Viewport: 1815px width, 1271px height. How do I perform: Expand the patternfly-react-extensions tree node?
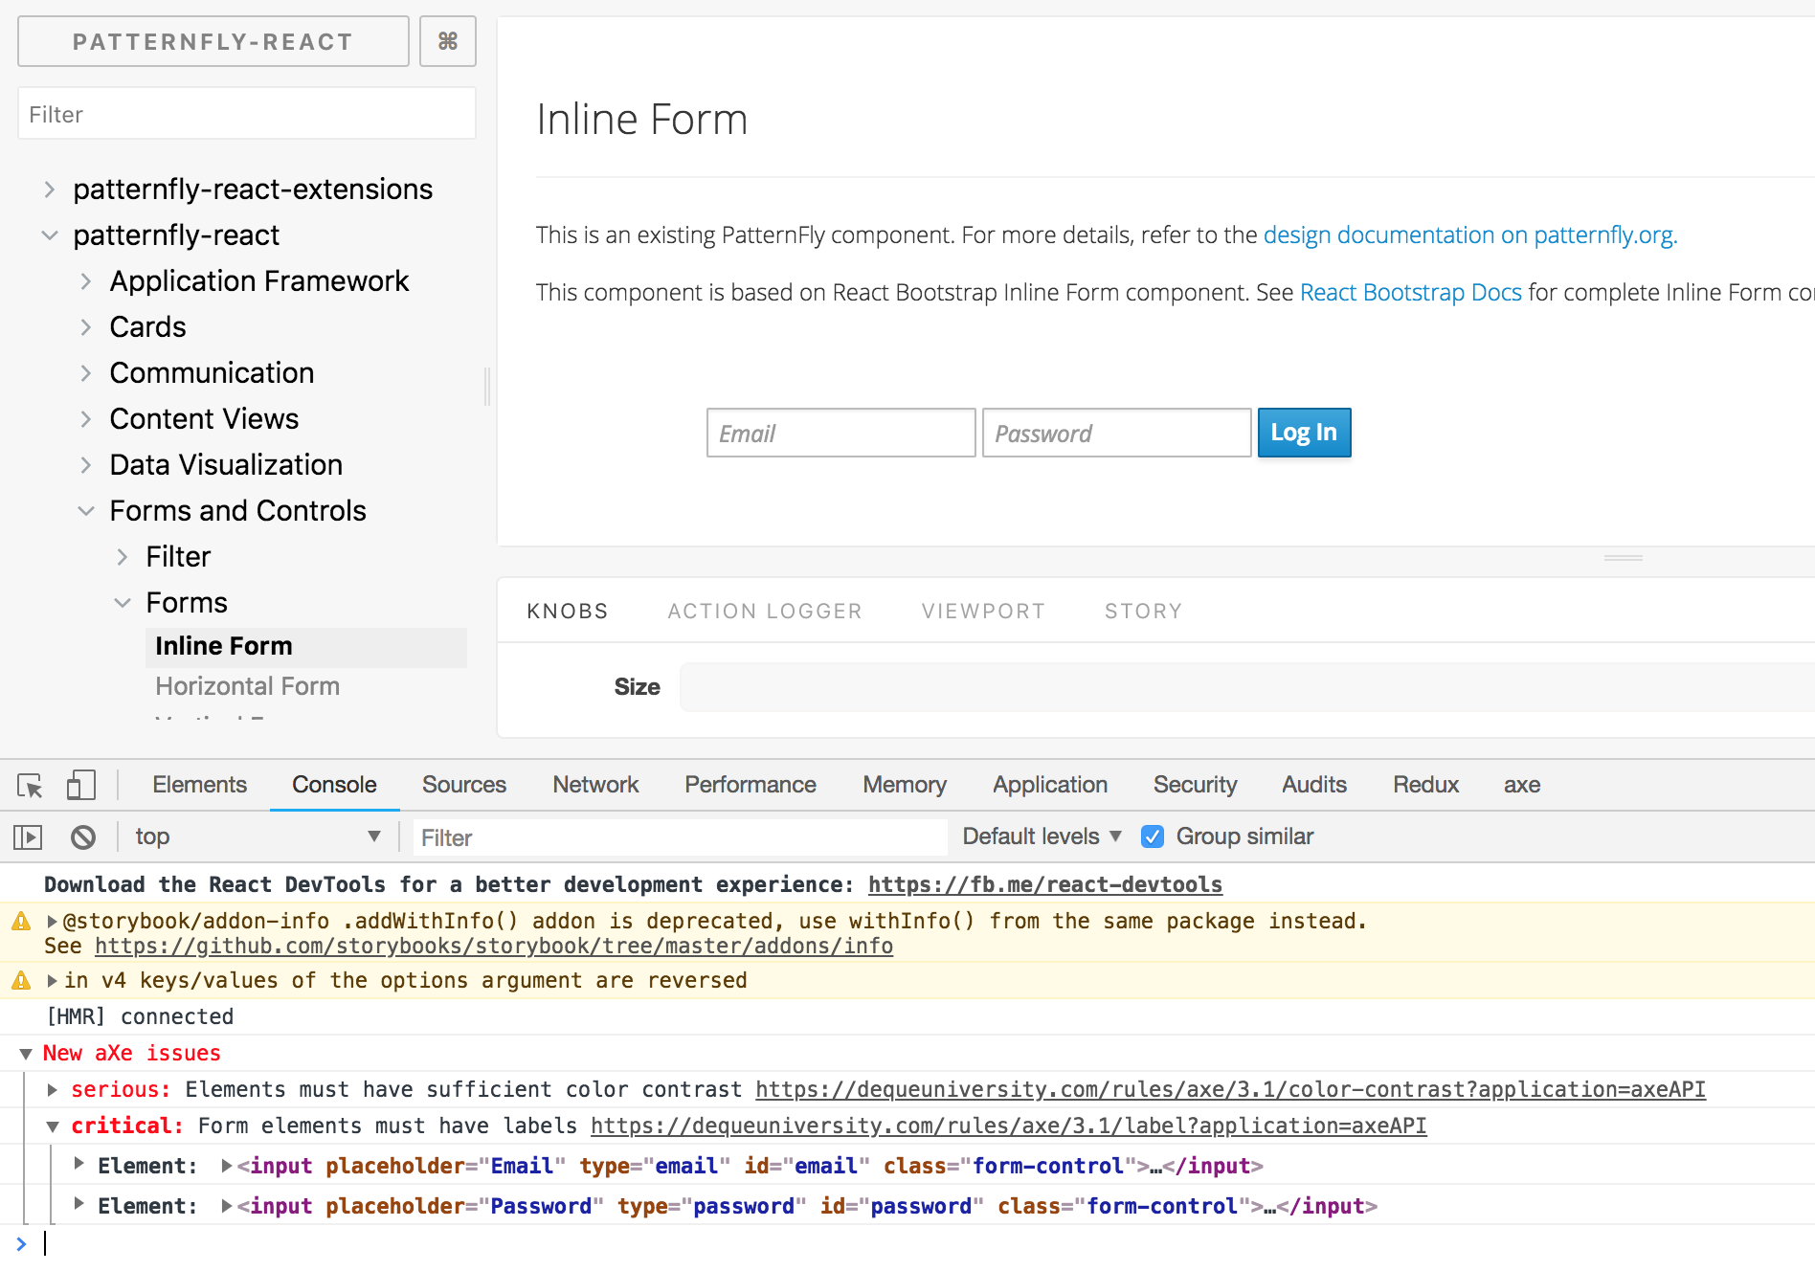tap(50, 190)
